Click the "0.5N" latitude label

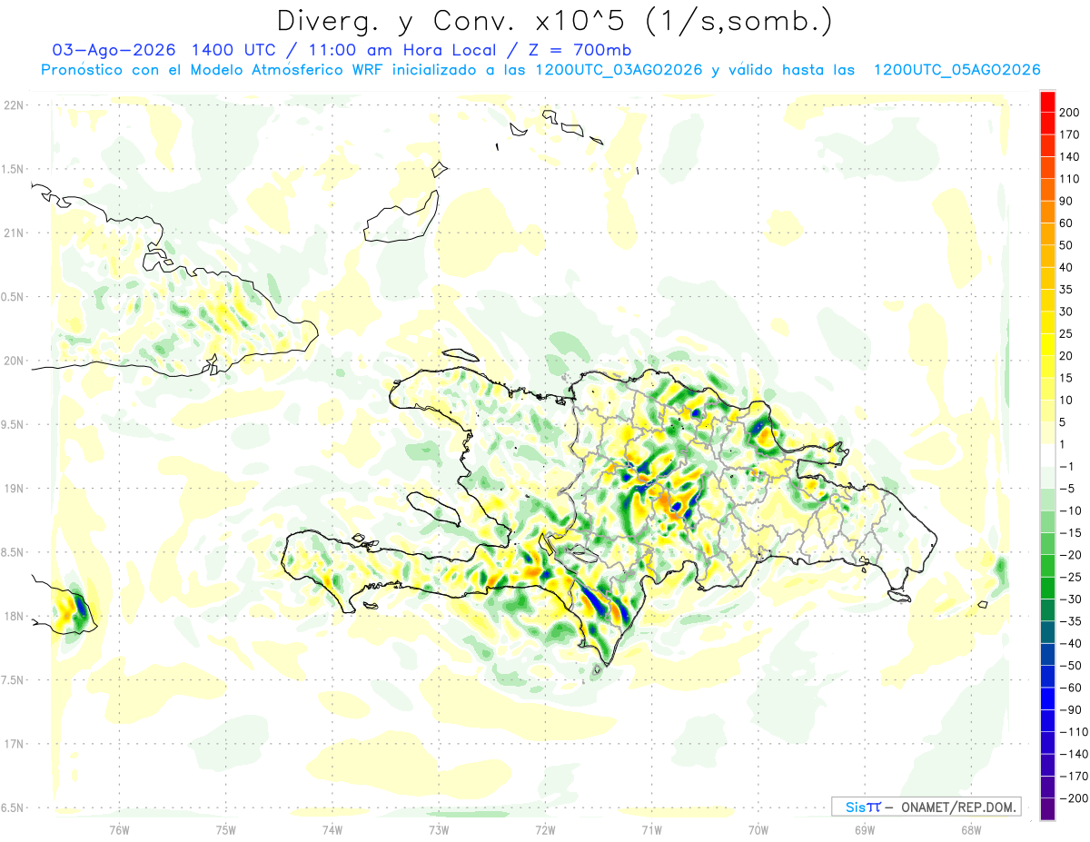coord(13,297)
